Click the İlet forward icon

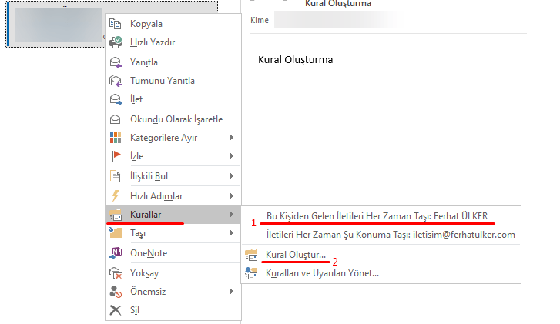click(x=116, y=99)
